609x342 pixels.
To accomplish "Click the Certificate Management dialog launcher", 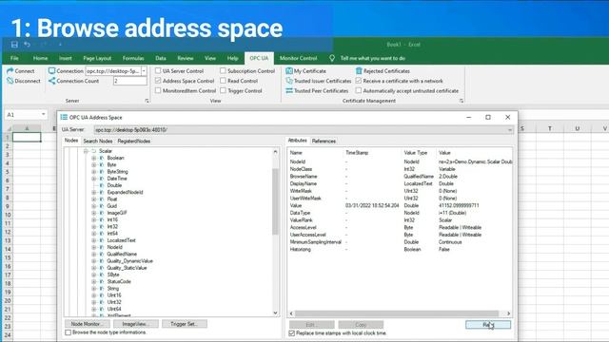I will coord(461,101).
